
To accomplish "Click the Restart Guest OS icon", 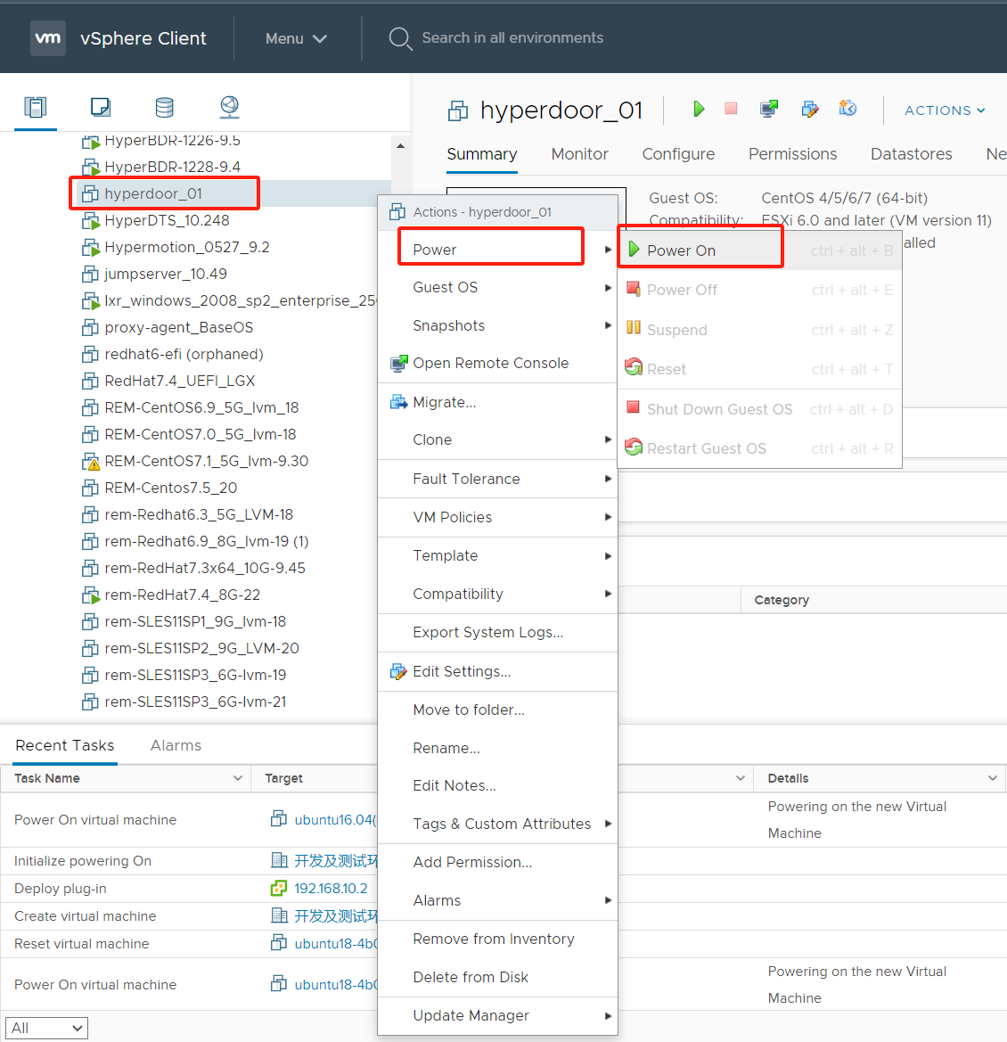I will [634, 447].
